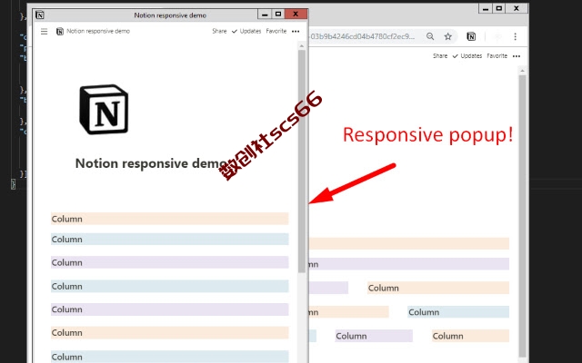The height and width of the screenshot is (363, 582).
Task: Click Share in the browser window page
Action: tap(440, 56)
